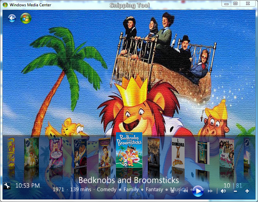Click the position number 10
The height and width of the screenshot is (202, 258).
227,185
